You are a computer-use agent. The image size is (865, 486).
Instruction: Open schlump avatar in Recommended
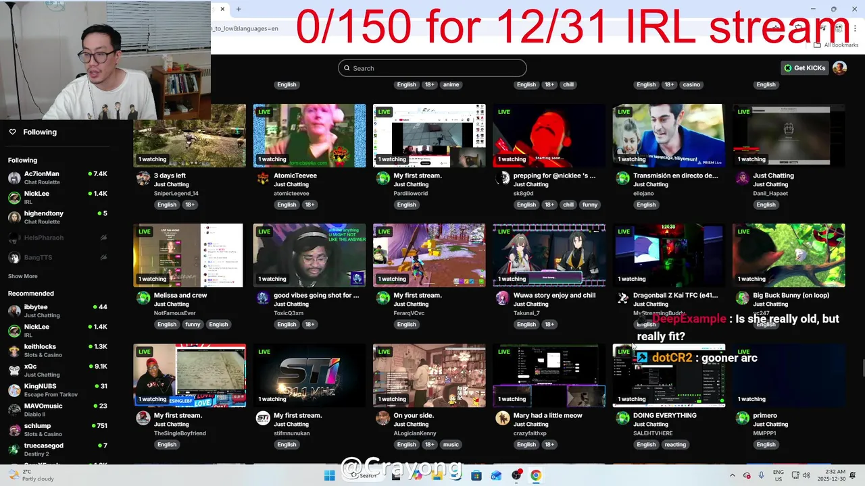[x=14, y=430]
